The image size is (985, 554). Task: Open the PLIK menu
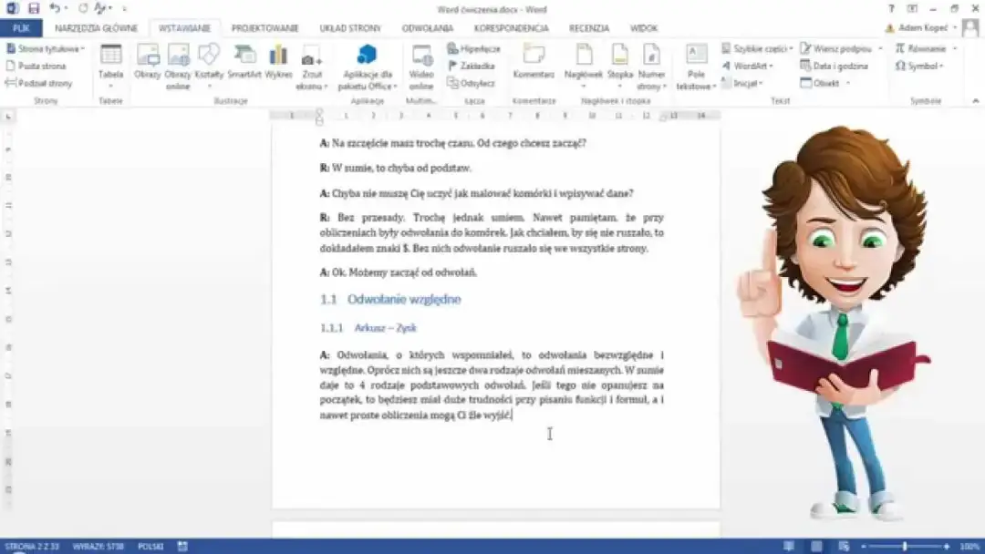(x=20, y=27)
